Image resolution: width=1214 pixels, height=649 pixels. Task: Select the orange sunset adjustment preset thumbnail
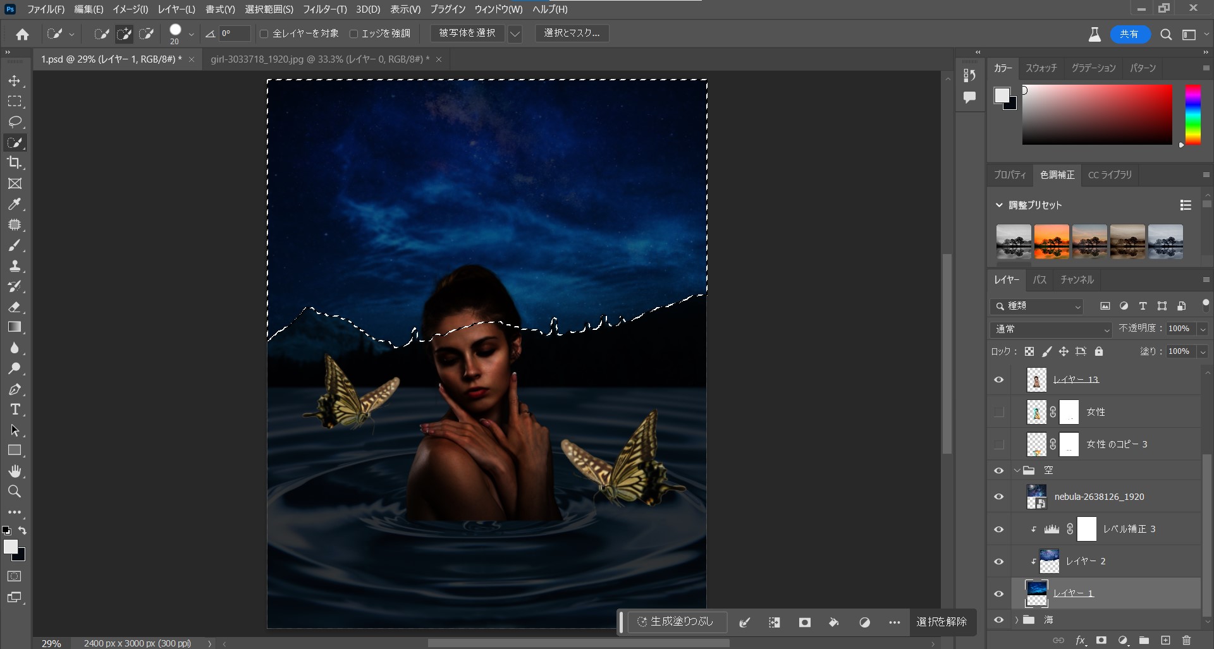(1052, 241)
